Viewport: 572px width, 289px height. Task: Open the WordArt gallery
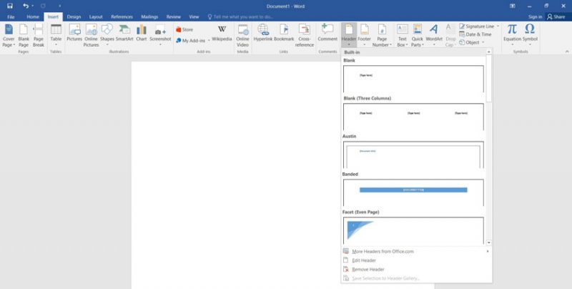pos(434,35)
